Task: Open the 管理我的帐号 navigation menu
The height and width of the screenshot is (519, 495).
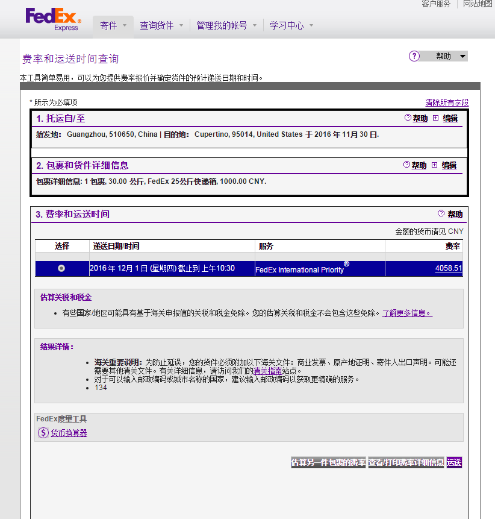Action: pos(222,25)
